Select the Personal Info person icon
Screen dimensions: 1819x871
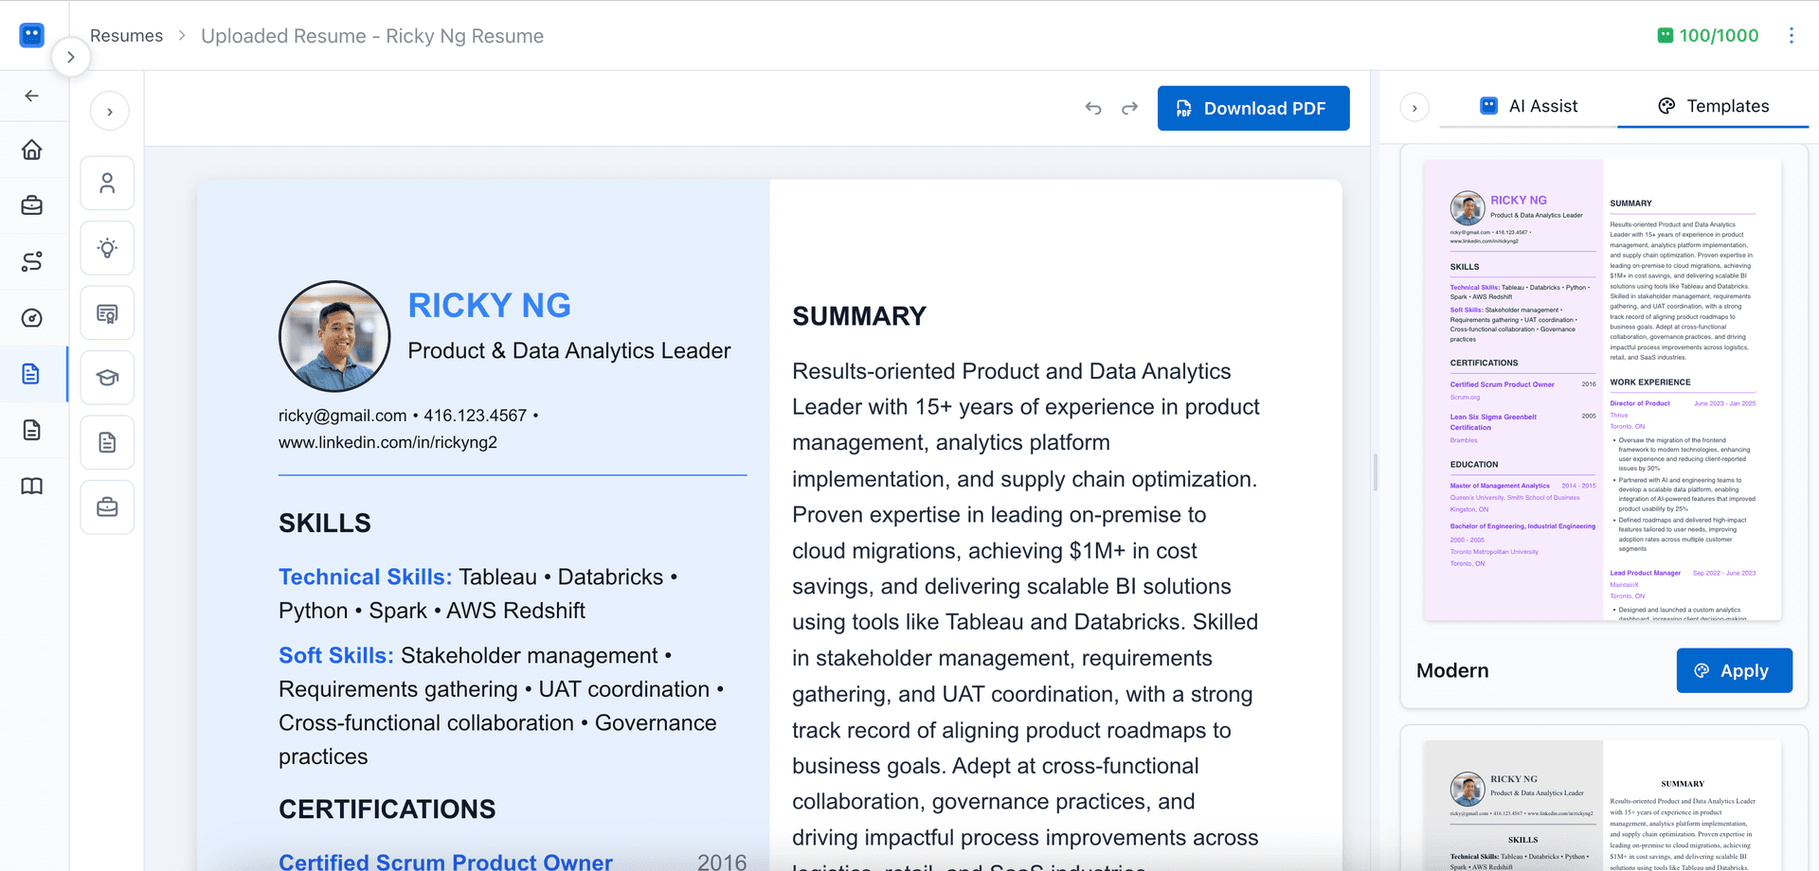click(107, 183)
